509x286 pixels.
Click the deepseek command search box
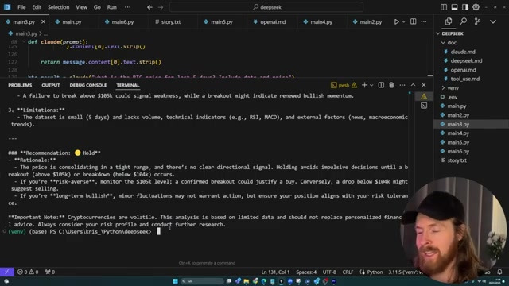point(266,7)
